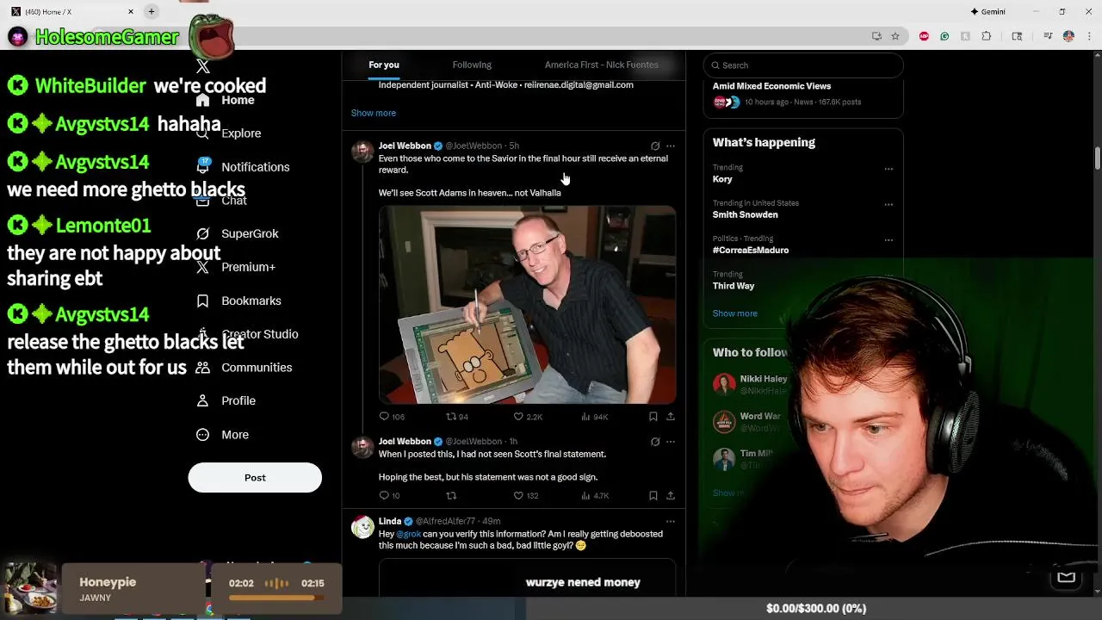Open options for the Kory trend
This screenshot has height=620, width=1102.
[x=888, y=169]
